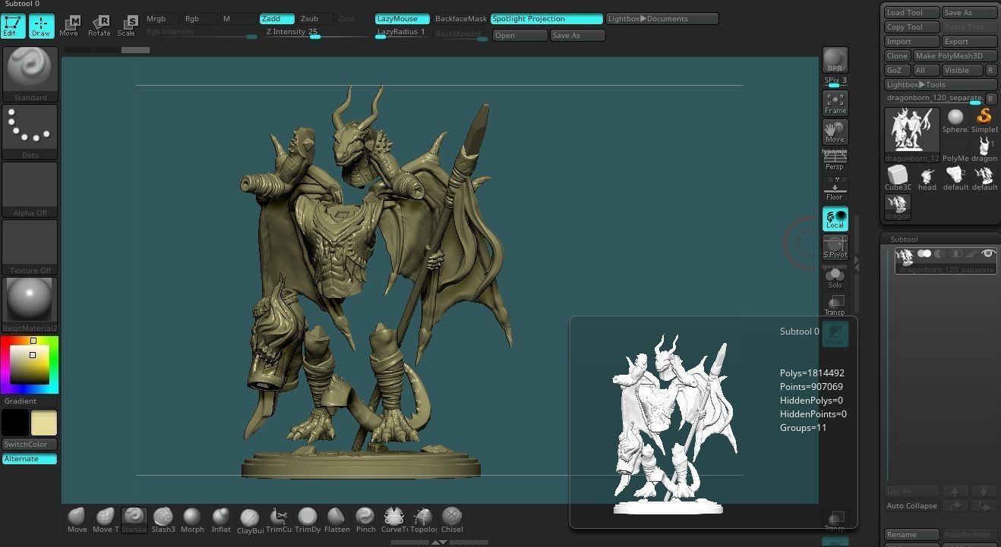Select the Flatten brush
1001x547 pixels.
[336, 520]
